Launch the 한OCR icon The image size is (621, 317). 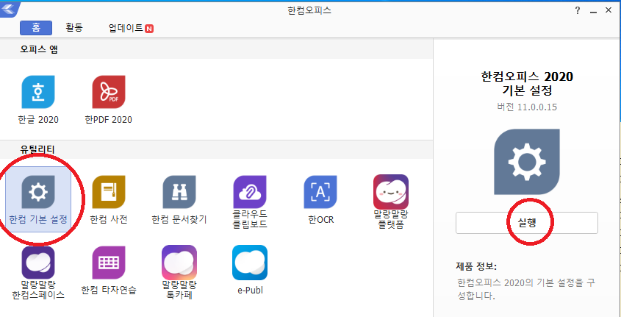click(x=320, y=192)
